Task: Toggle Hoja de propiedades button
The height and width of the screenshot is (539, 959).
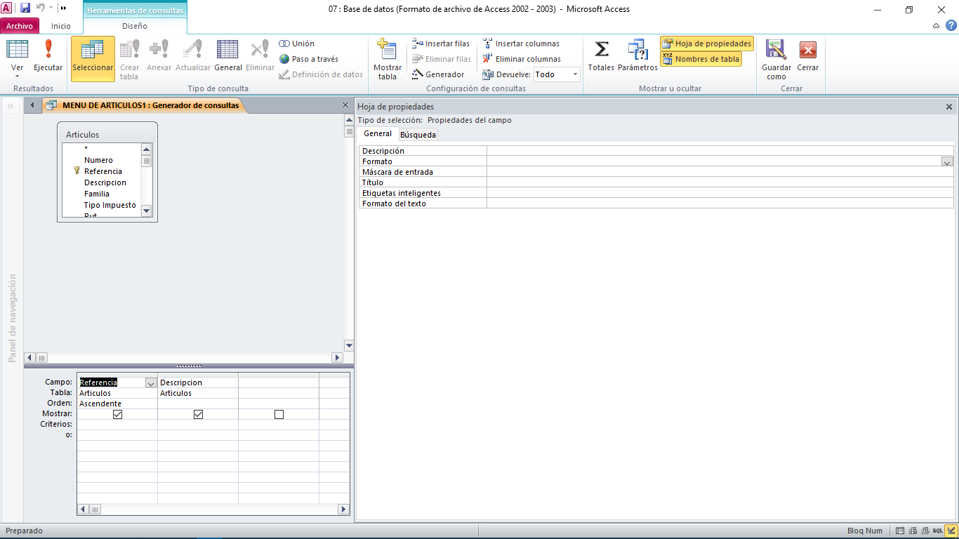Action: coord(706,44)
